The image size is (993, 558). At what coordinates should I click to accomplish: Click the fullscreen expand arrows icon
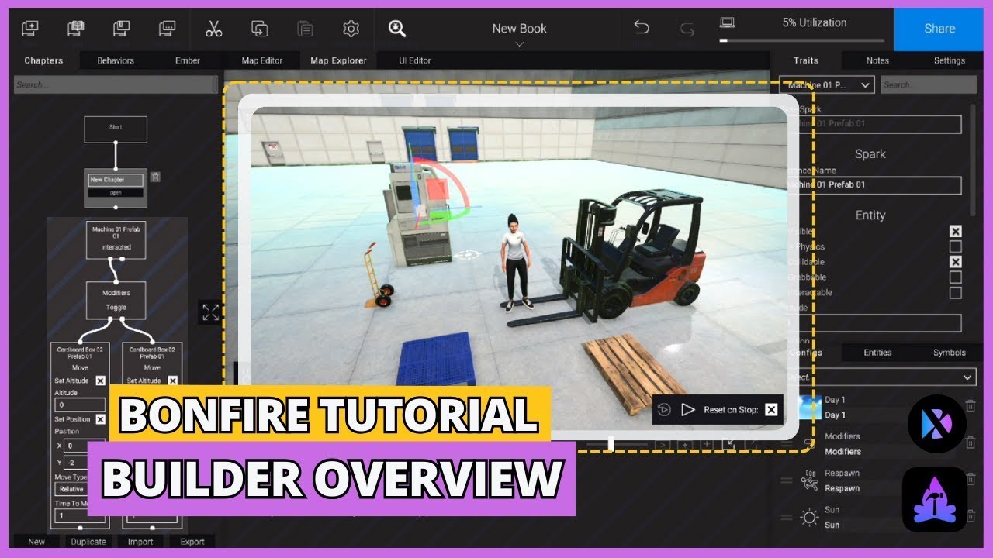click(x=210, y=312)
